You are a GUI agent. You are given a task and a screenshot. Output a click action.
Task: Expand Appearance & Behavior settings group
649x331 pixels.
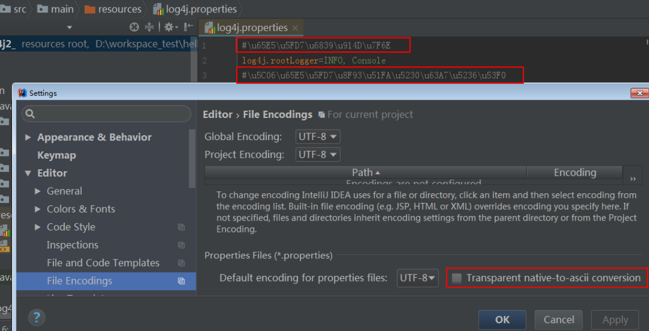coord(28,137)
